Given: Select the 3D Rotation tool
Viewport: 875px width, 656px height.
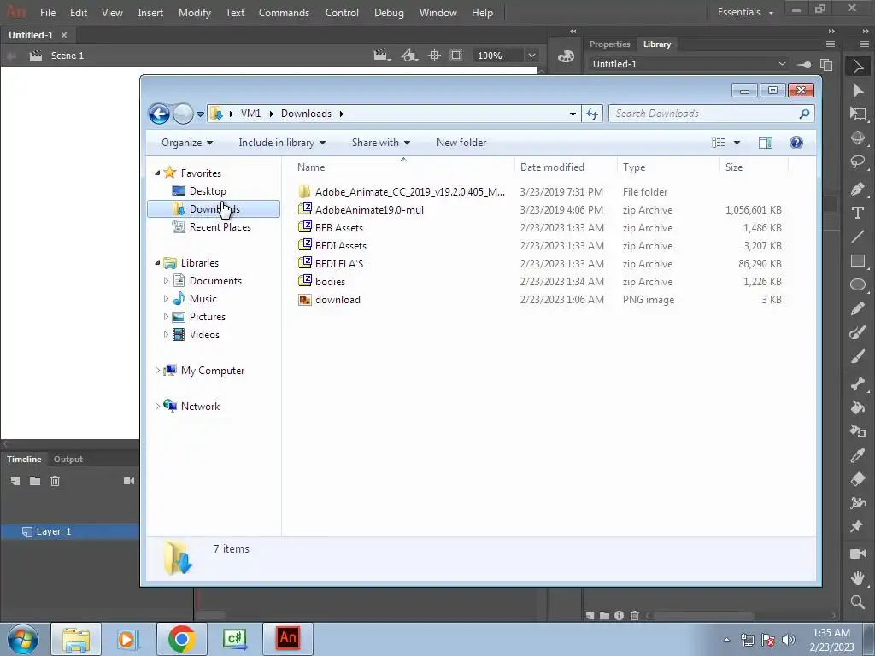Looking at the screenshot, I should 858,138.
